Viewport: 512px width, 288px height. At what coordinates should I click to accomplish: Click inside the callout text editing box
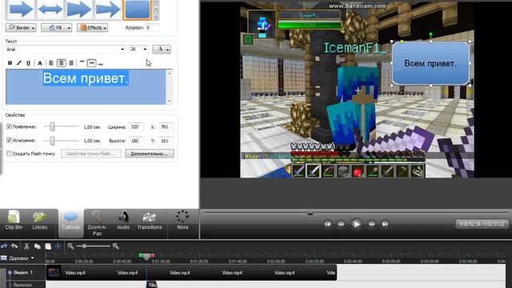[86, 87]
